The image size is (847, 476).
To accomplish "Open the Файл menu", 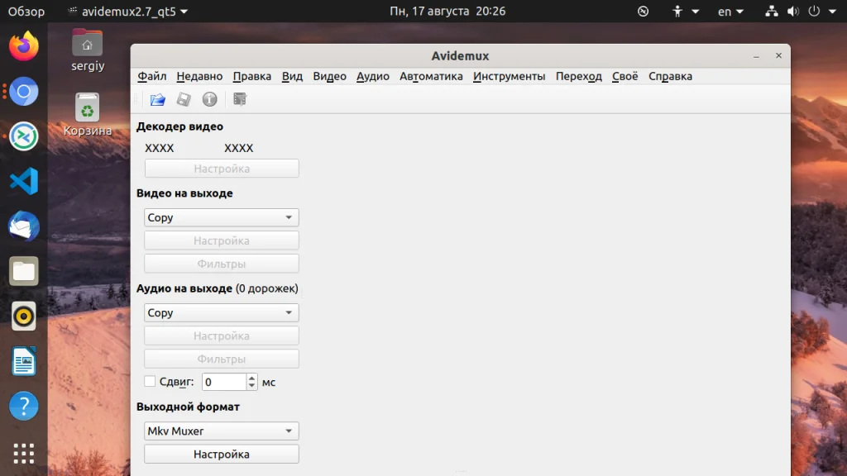I will click(x=152, y=76).
